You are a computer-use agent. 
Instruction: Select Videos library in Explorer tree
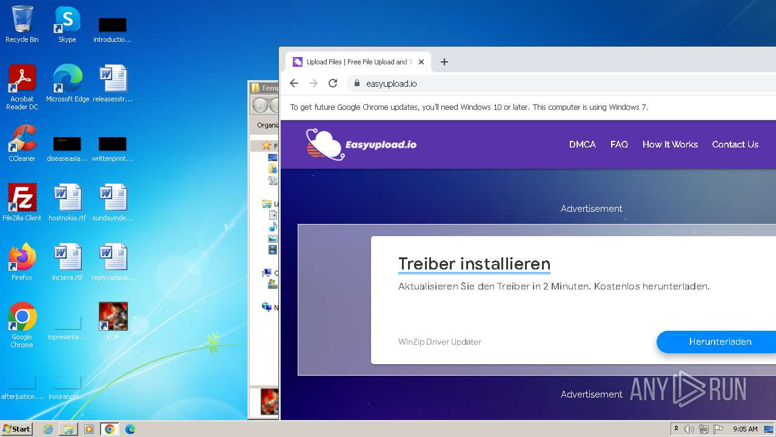tap(273, 249)
